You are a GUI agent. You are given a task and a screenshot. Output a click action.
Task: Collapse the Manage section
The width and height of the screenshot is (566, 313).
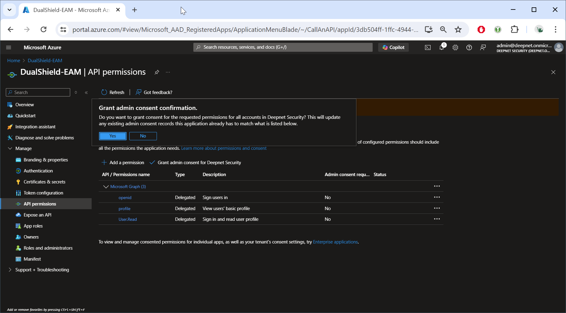coord(10,149)
